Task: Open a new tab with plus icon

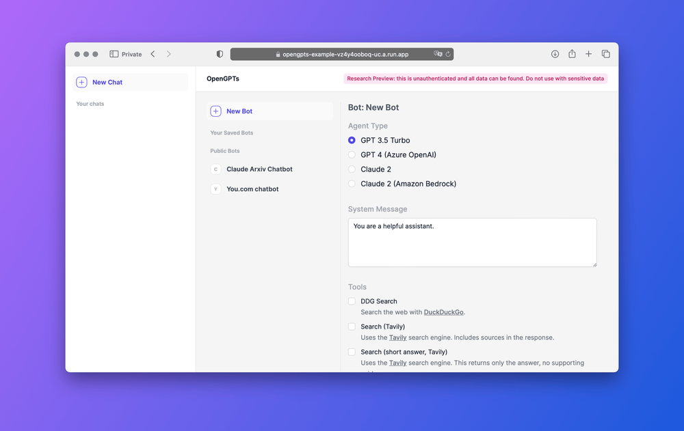Action: coord(588,54)
